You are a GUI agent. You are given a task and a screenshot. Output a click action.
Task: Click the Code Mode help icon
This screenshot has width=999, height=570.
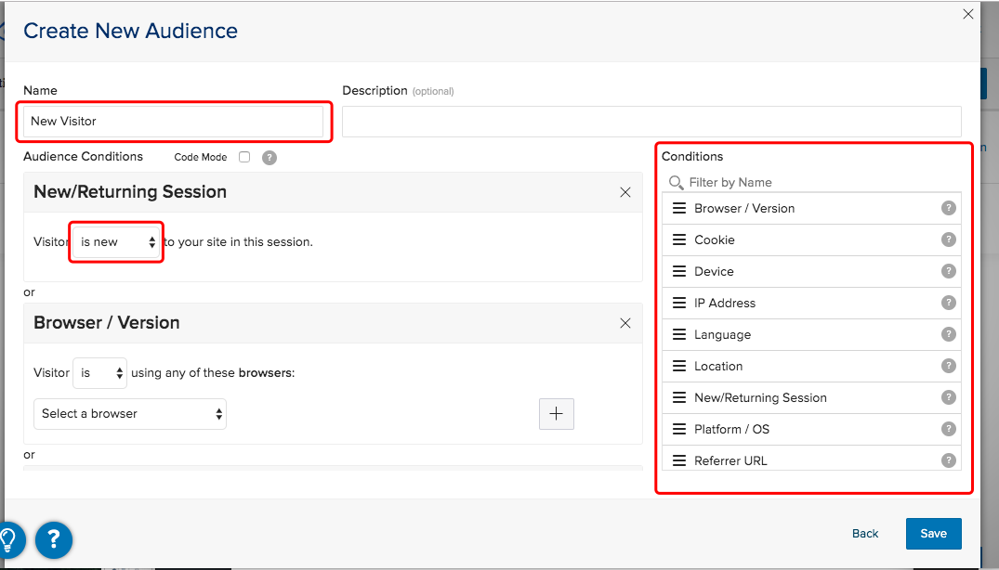(x=269, y=158)
